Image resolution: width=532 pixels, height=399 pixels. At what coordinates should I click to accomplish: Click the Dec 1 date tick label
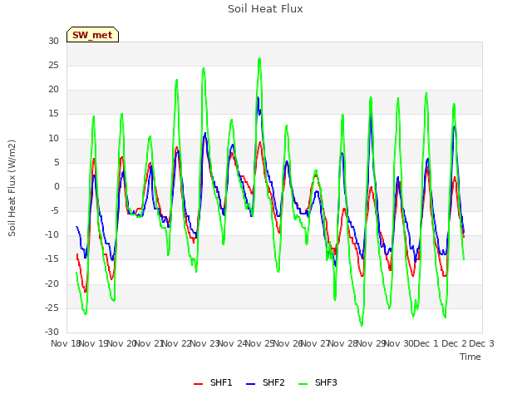coord(426,343)
